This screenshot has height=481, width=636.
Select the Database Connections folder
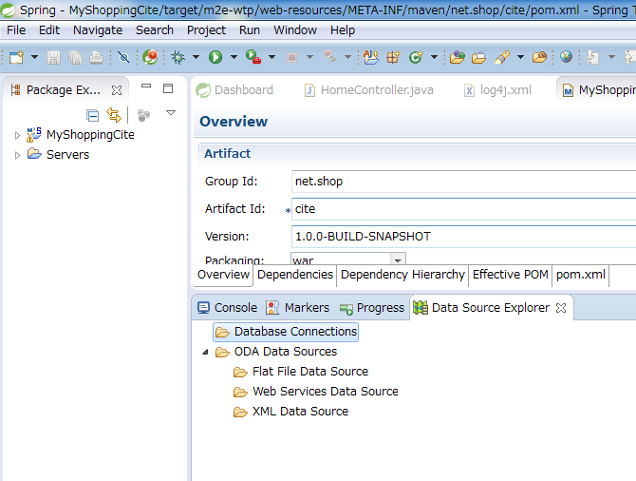(x=286, y=332)
